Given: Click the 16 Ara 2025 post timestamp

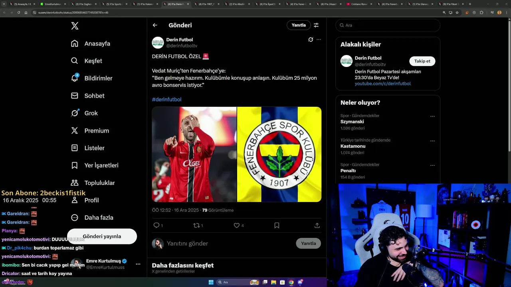Looking at the screenshot, I should click(175, 210).
